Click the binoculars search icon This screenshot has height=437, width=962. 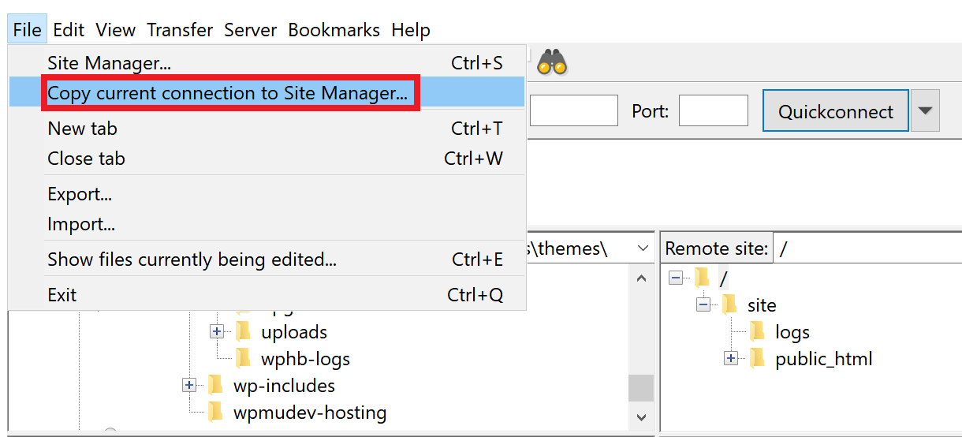point(552,62)
